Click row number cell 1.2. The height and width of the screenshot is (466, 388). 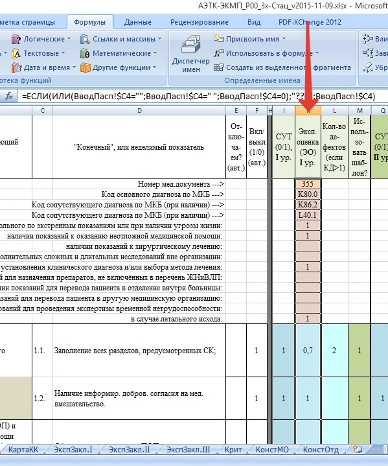pyautogui.click(x=43, y=398)
